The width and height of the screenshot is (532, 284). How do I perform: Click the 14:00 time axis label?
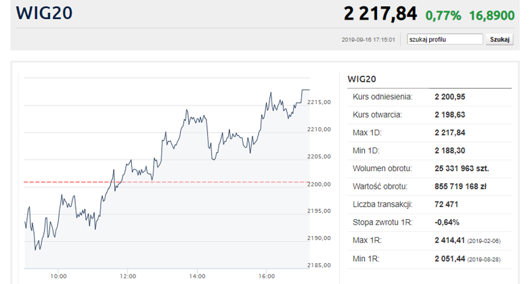pos(197,276)
